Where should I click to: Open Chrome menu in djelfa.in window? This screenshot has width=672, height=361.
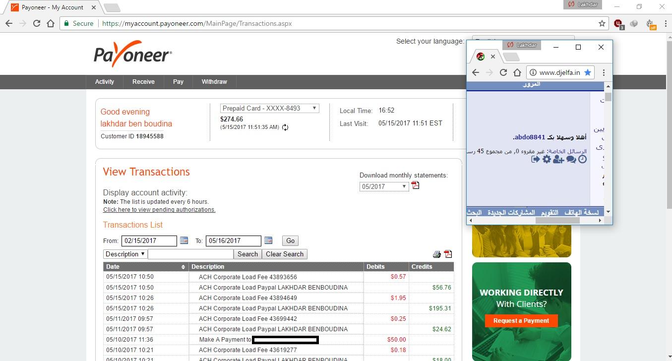tap(604, 72)
